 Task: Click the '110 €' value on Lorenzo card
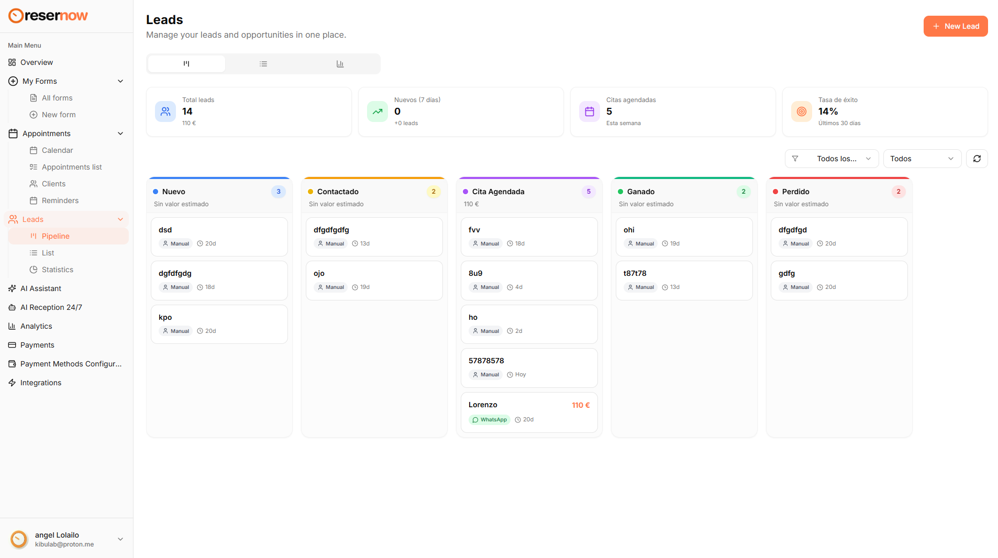pos(581,405)
